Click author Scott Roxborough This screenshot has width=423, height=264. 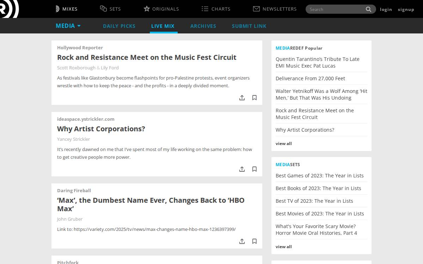coord(76,68)
